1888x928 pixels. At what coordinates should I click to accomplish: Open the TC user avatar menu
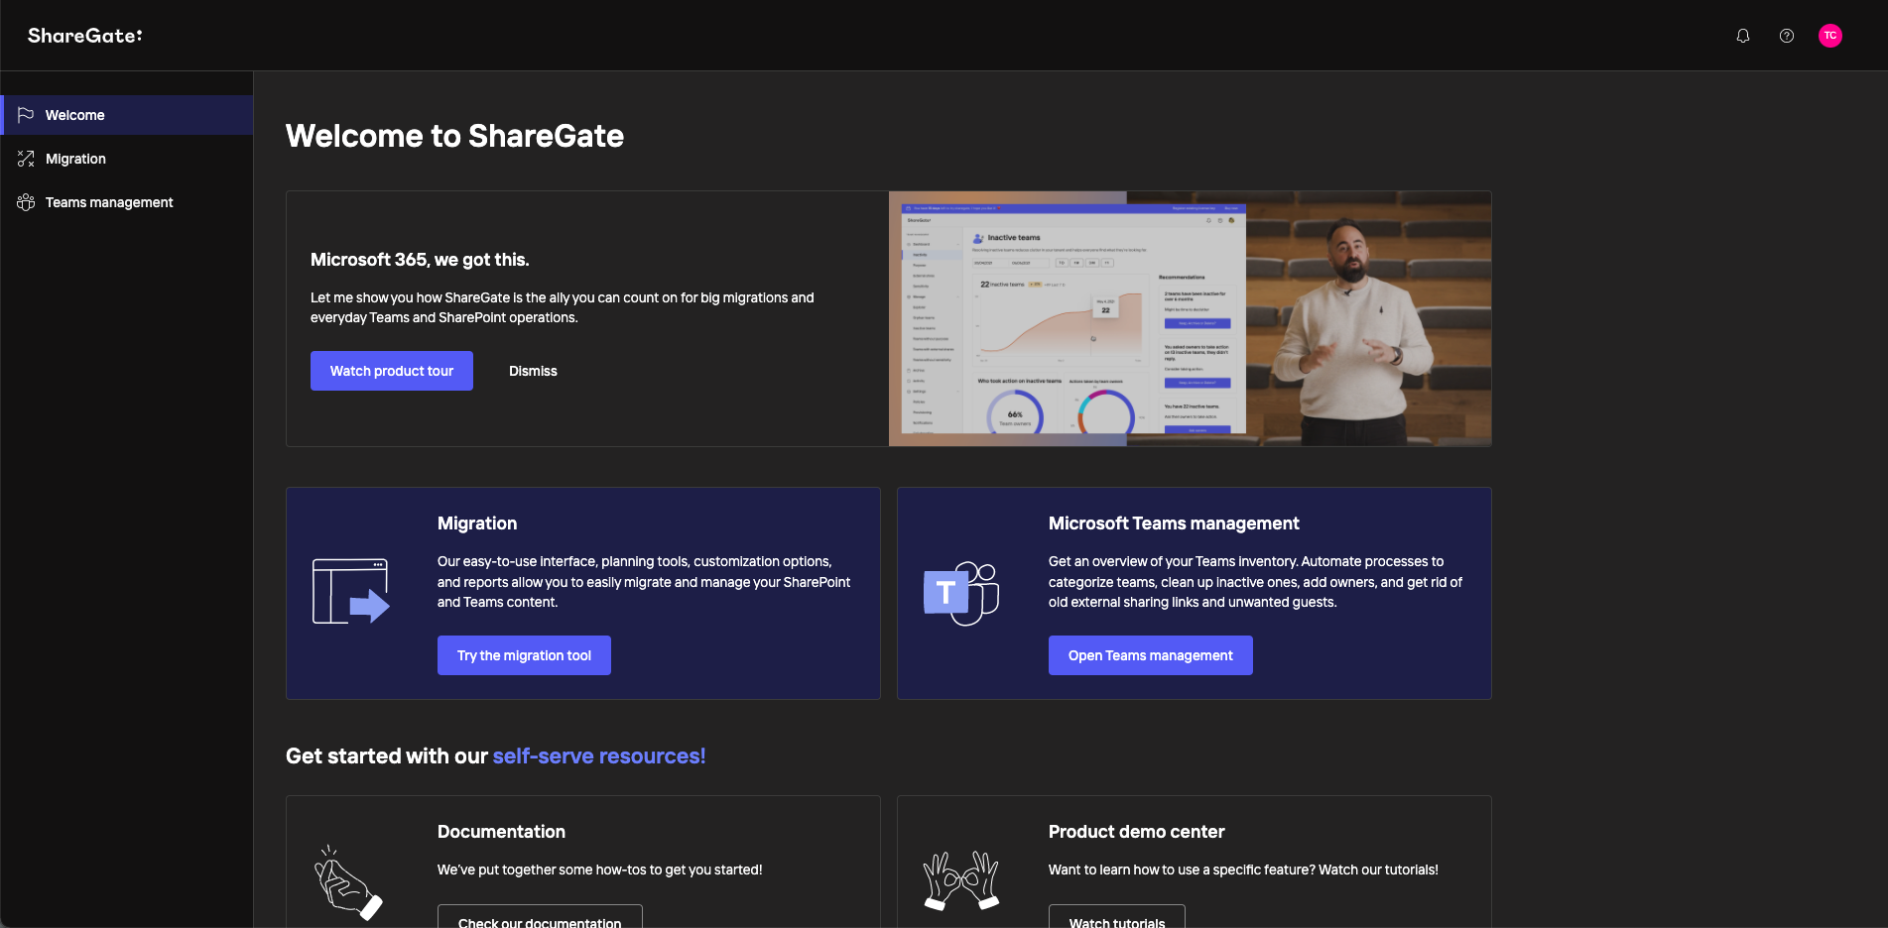[x=1830, y=36]
